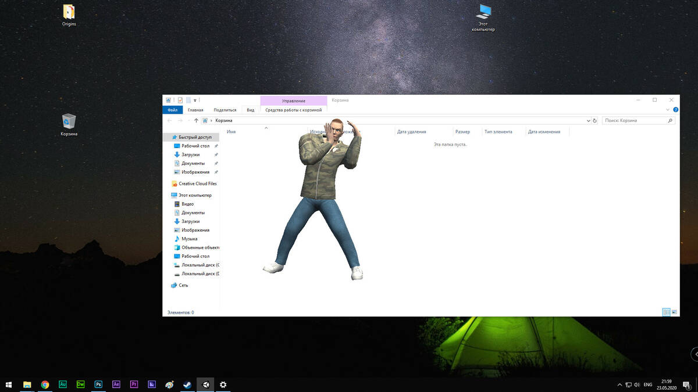Viewport: 698px width, 392px height.
Task: Open Steam from the taskbar
Action: click(187, 384)
